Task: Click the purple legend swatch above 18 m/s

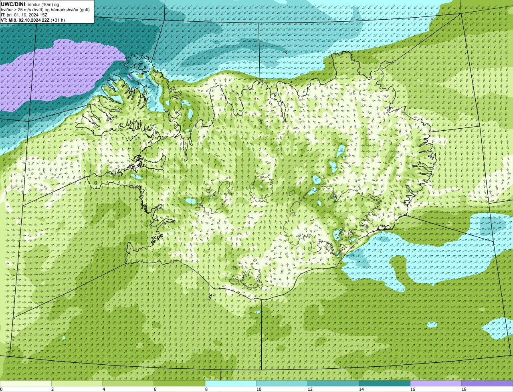Action: (487, 383)
